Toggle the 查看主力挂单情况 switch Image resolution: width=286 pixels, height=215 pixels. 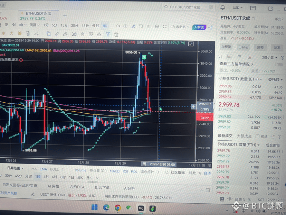(279, 65)
